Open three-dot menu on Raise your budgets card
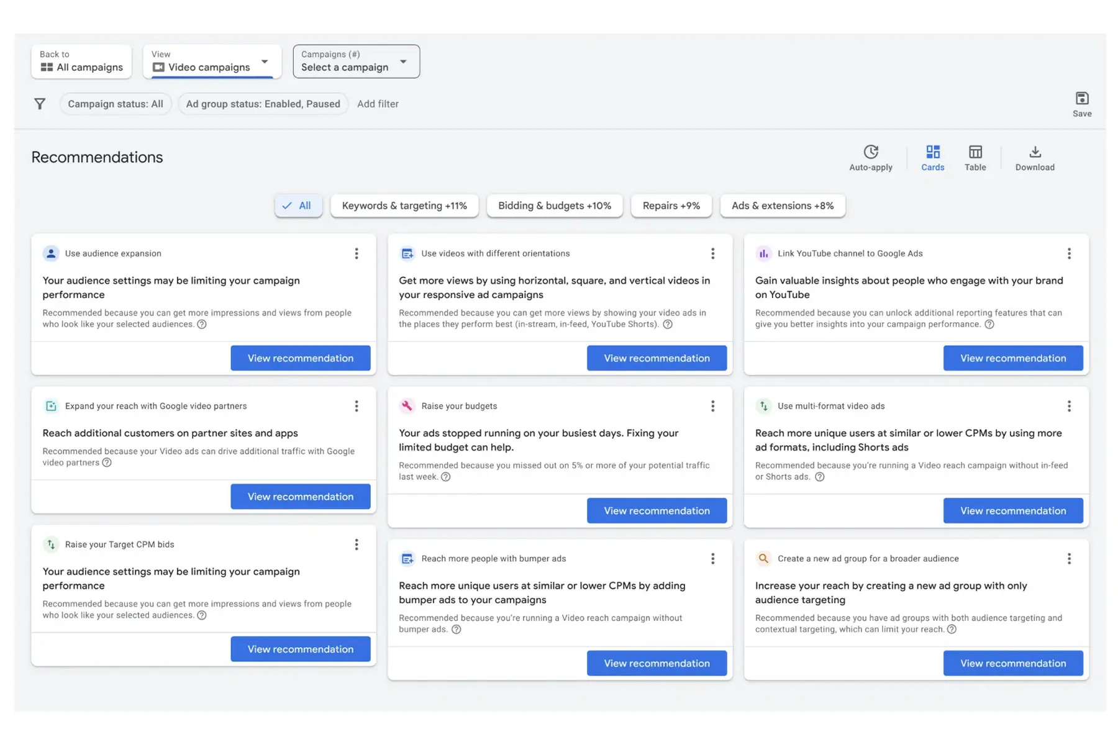The height and width of the screenshot is (745, 1118). [x=712, y=406]
